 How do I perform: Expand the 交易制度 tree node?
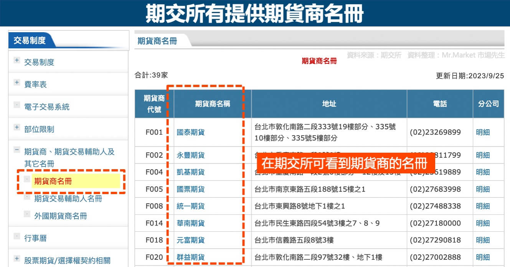(17, 60)
